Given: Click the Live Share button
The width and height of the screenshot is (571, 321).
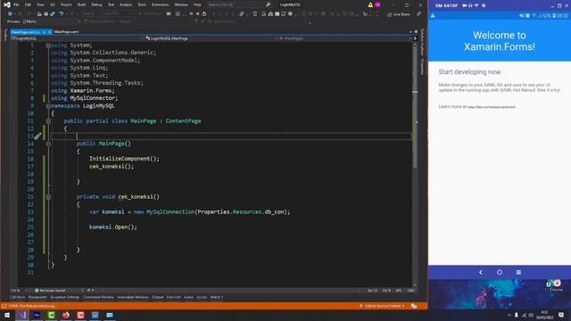Looking at the screenshot, I should (399, 14).
